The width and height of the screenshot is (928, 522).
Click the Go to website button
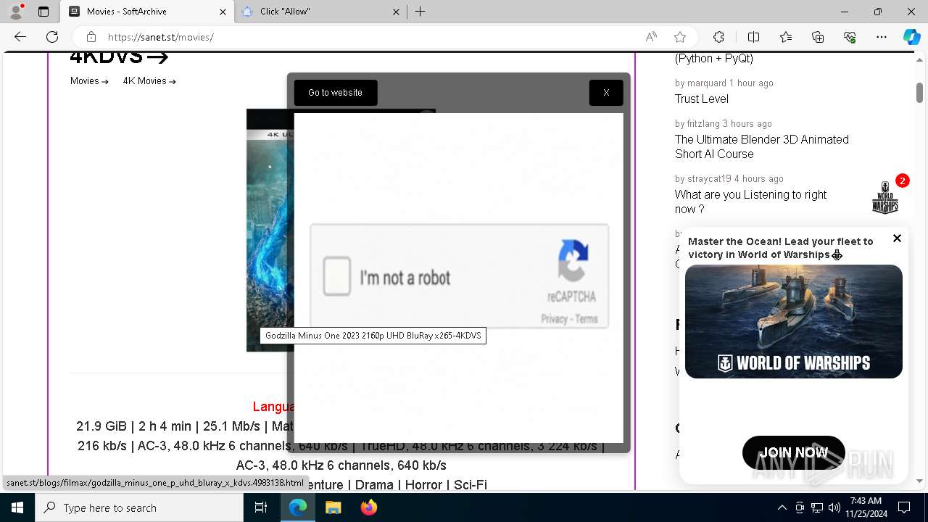coord(336,93)
